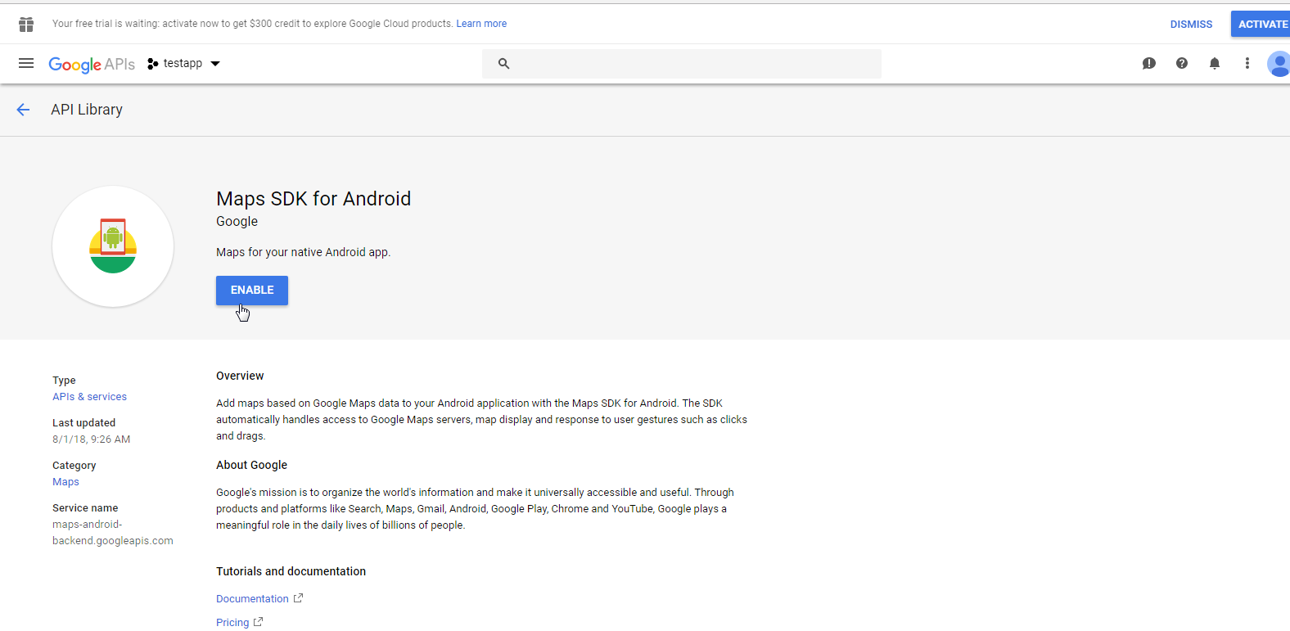Click the testapp project icon

152,64
